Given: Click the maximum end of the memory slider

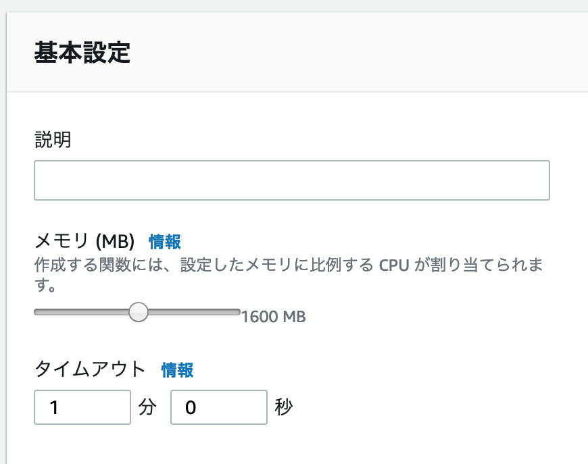Looking at the screenshot, I should (237, 312).
